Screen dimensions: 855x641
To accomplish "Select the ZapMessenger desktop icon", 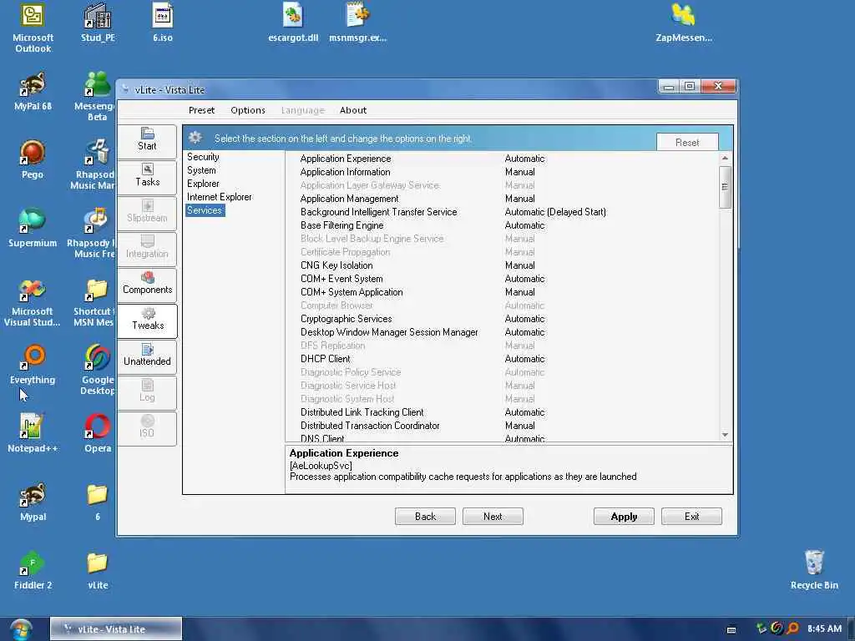I will point(684,23).
